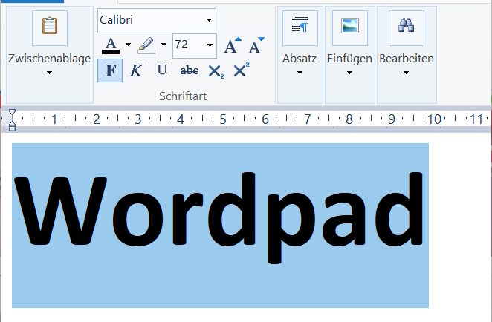Expand the highlight color dropdown arrow
This screenshot has width=492, height=322.
164,46
